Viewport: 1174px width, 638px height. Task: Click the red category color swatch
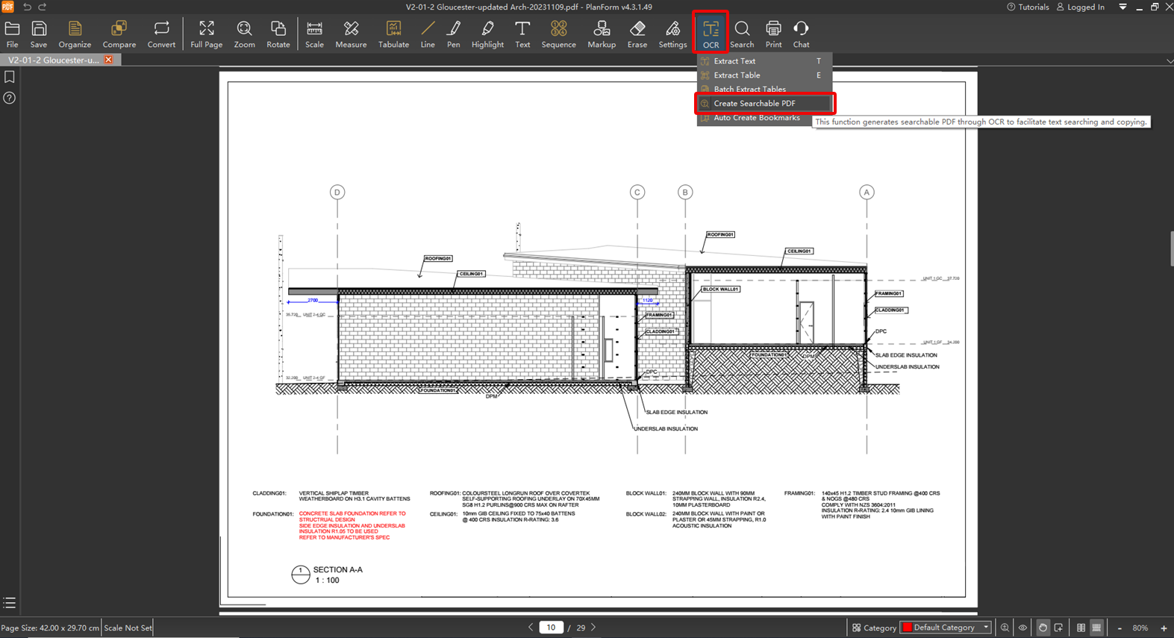click(908, 628)
